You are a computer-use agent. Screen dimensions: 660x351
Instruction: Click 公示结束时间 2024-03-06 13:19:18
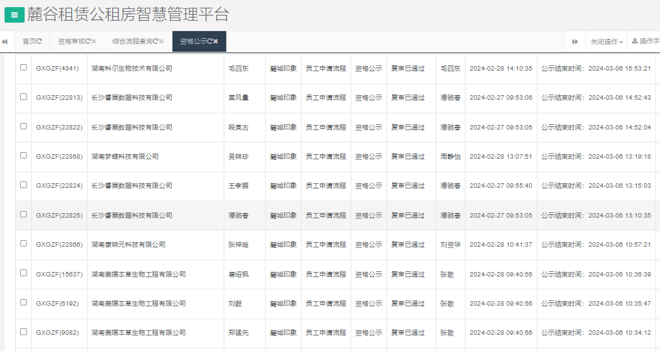[x=596, y=156]
